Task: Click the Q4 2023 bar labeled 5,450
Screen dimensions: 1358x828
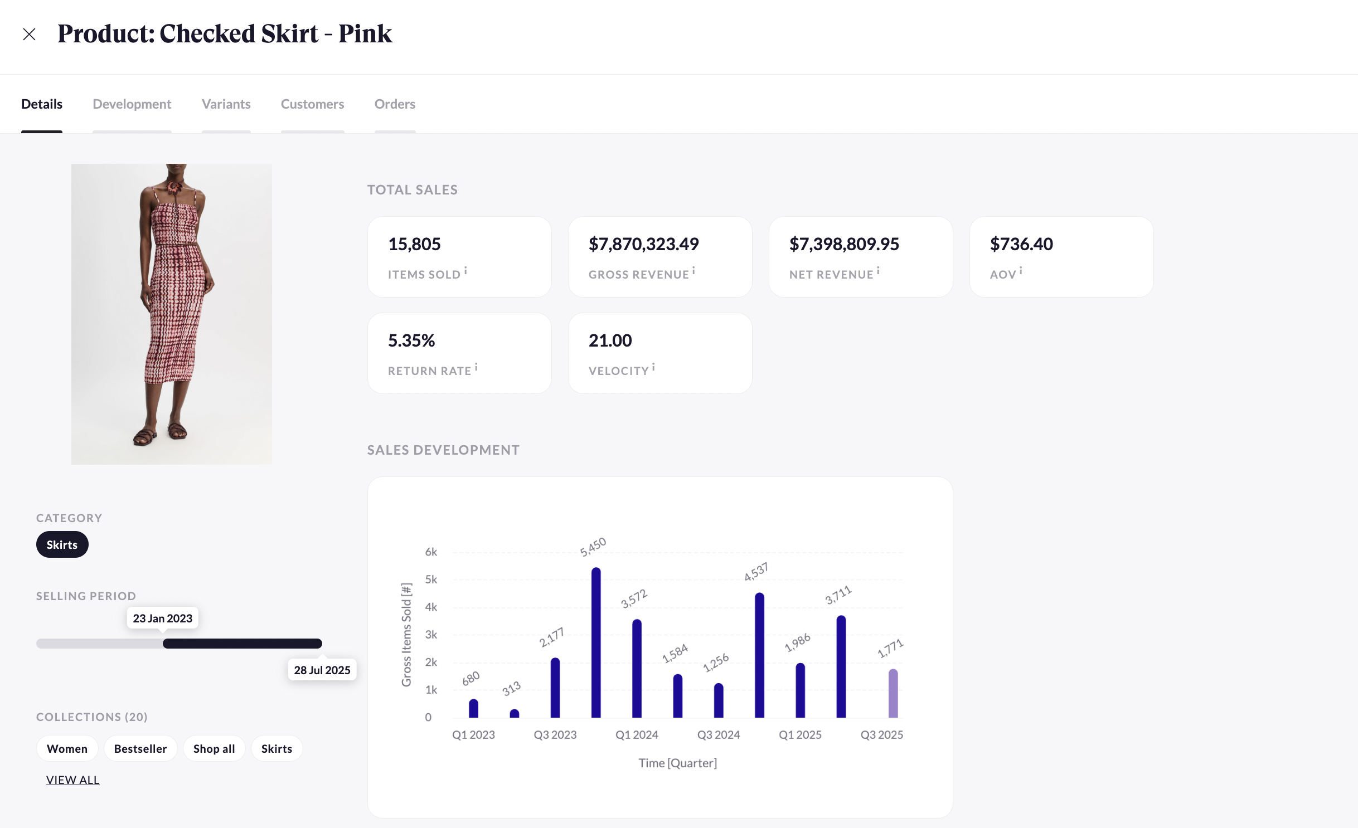Action: pos(596,642)
